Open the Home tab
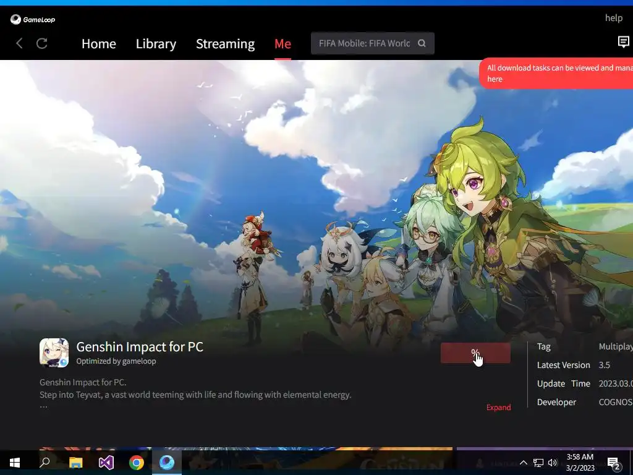633x475 pixels. [98, 44]
